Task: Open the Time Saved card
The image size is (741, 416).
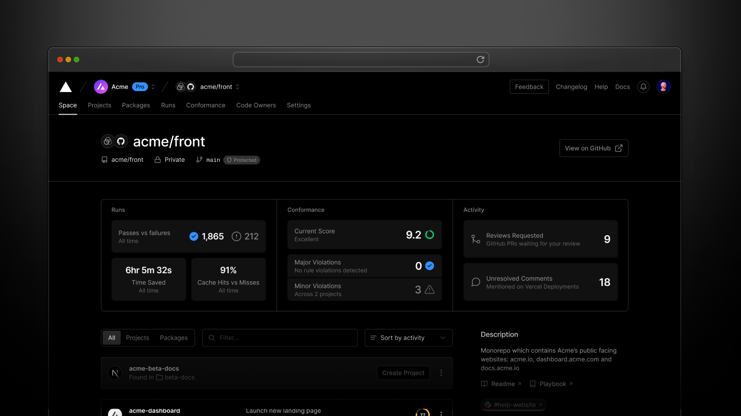Action: point(149,279)
